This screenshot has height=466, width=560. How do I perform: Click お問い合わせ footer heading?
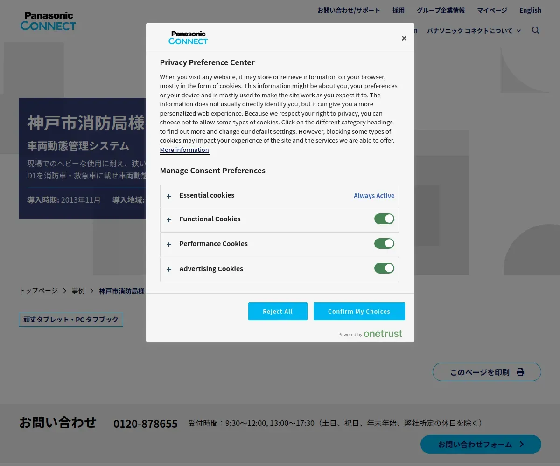coord(57,422)
